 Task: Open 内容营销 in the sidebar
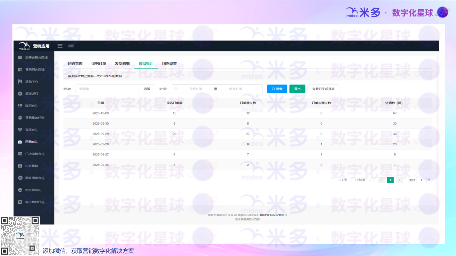click(31, 166)
